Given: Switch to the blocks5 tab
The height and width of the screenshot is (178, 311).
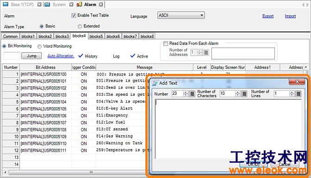Looking at the screenshot, I should pyautogui.click(x=96, y=37).
